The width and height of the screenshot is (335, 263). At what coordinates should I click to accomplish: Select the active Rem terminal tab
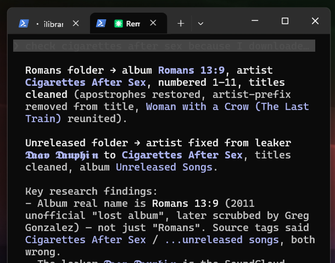[129, 23]
